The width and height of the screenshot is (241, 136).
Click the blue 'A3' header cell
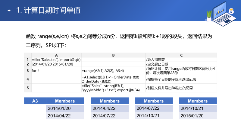click(35, 101)
